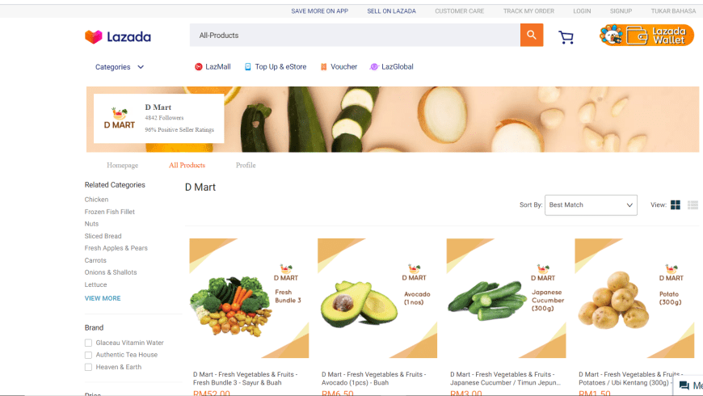The width and height of the screenshot is (703, 396).
Task: Switch to grid view icon
Action: pos(676,205)
